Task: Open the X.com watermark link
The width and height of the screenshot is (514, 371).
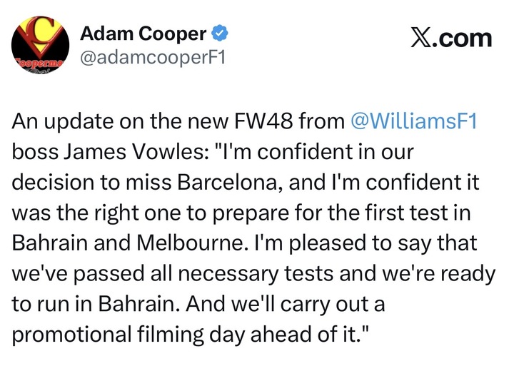Action: (x=453, y=38)
